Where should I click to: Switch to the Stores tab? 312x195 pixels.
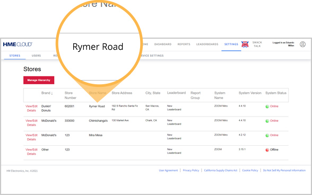(15, 56)
